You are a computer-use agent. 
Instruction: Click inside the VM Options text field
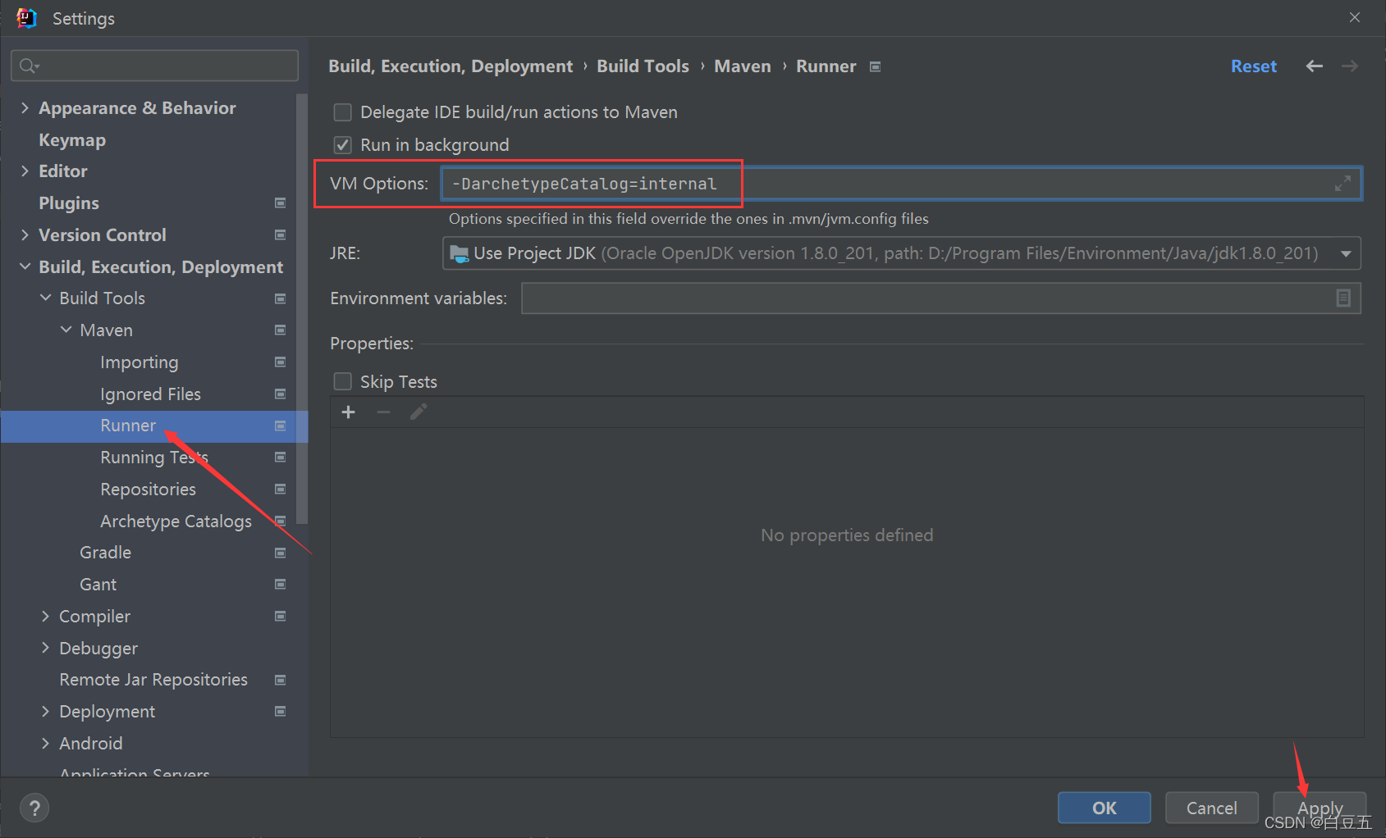[x=901, y=184]
